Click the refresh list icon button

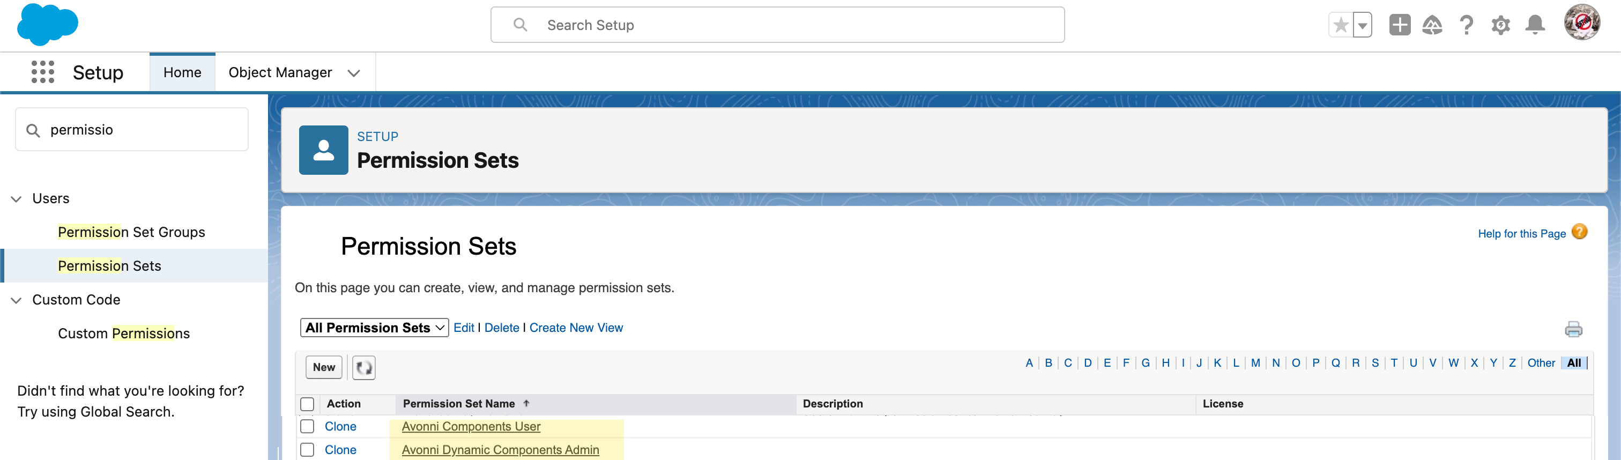point(364,367)
